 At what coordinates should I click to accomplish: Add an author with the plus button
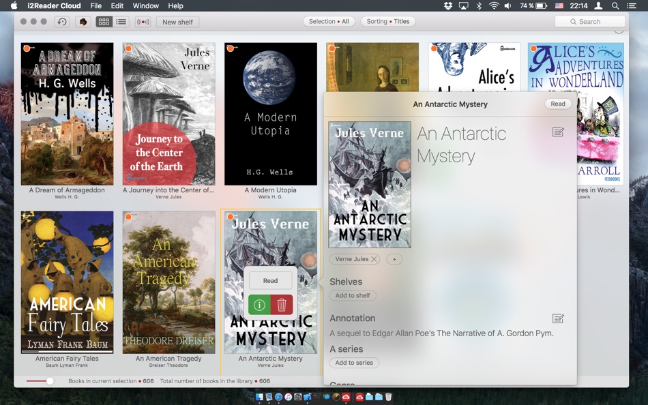(x=394, y=259)
